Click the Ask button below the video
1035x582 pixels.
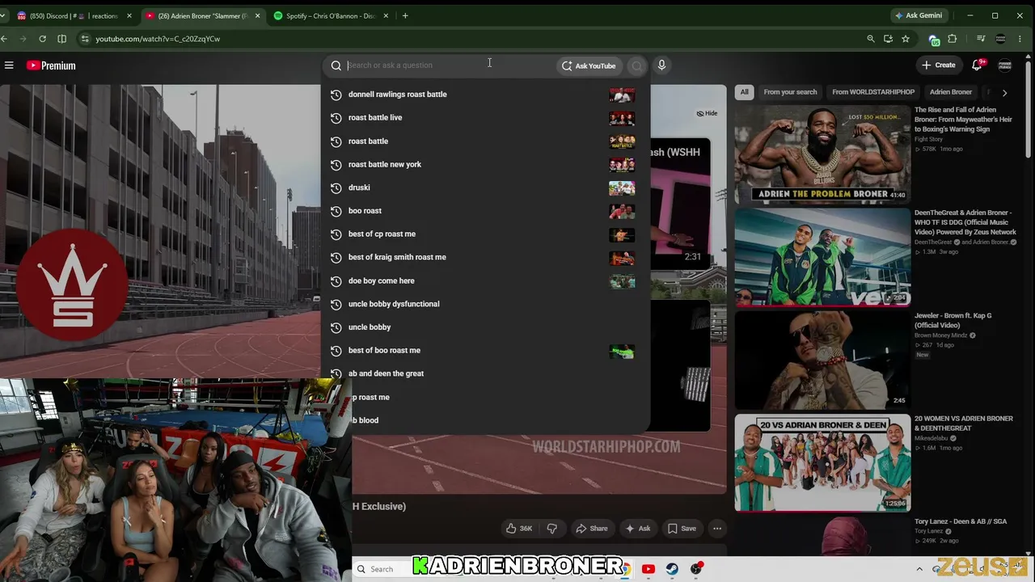click(x=638, y=529)
